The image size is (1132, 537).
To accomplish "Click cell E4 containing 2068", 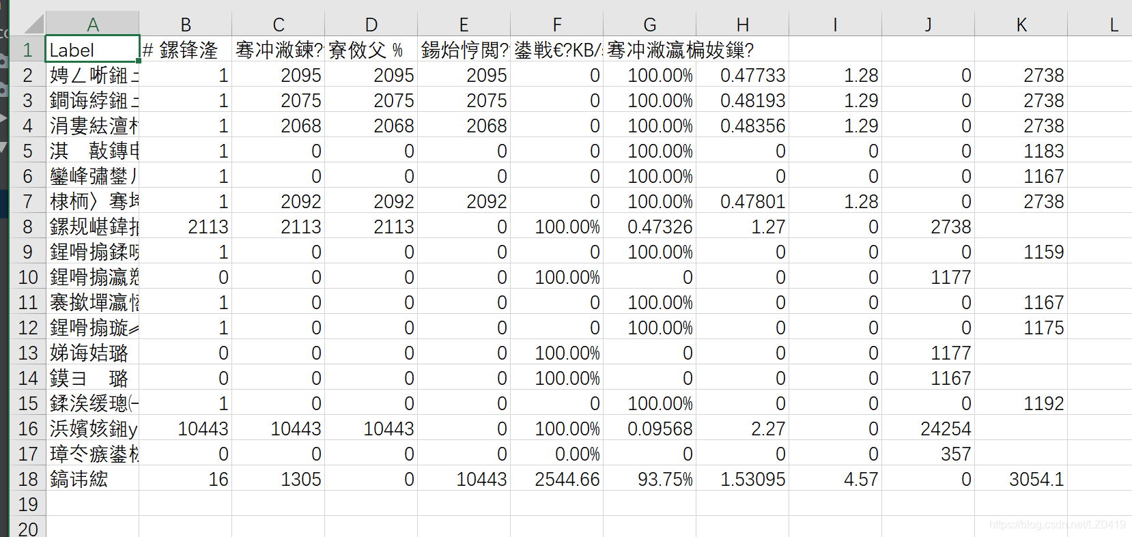I will point(464,126).
